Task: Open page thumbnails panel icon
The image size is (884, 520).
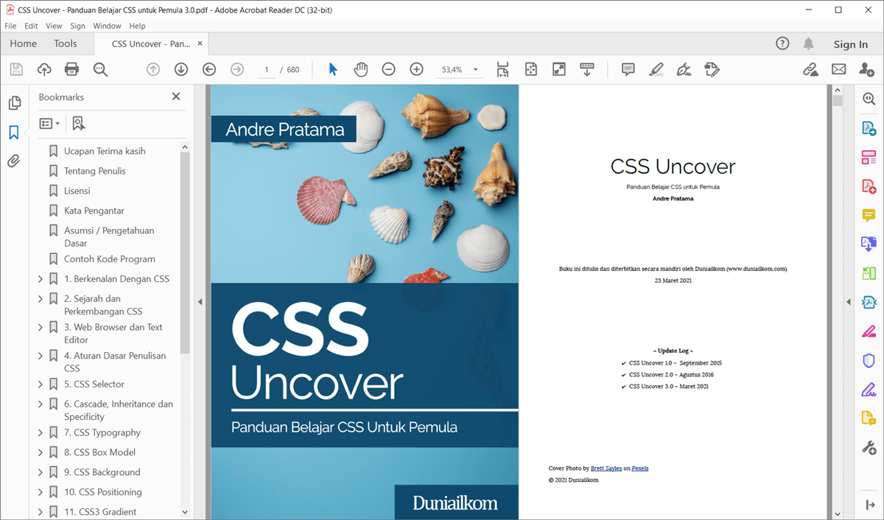Action: [x=14, y=103]
